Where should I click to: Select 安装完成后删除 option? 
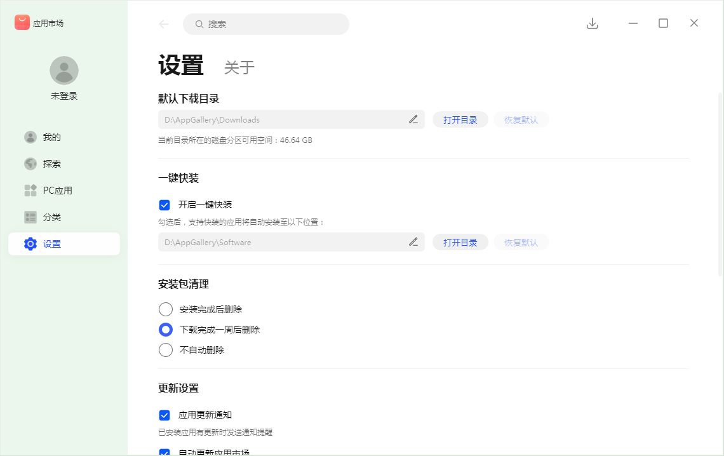point(166,309)
